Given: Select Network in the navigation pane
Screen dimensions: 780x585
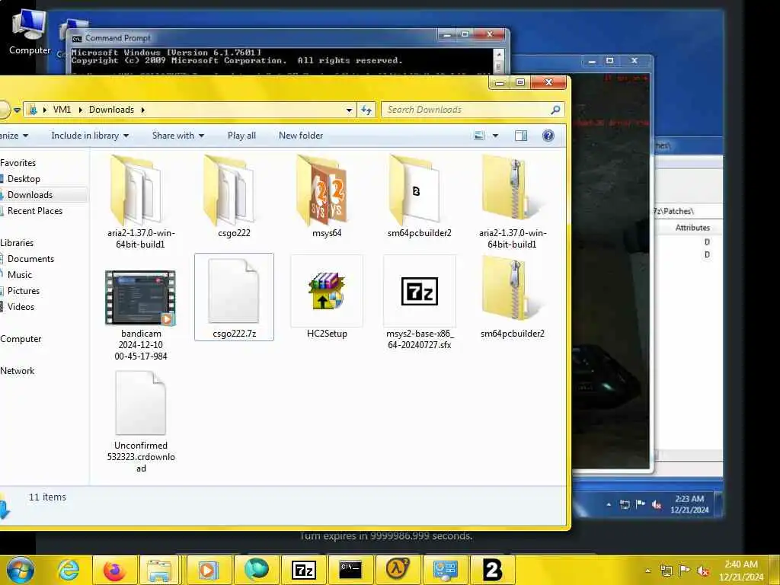Looking at the screenshot, I should [18, 371].
